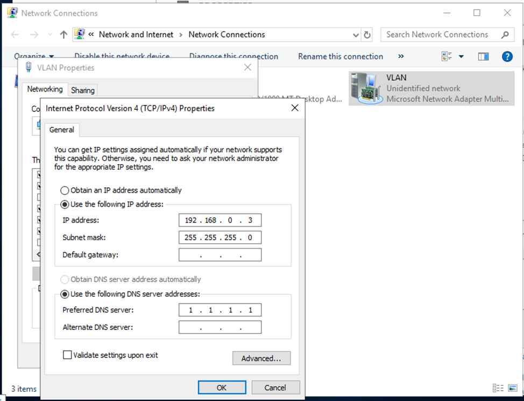The width and height of the screenshot is (524, 401).
Task: Click inside the Default gateway field
Action: coord(219,254)
